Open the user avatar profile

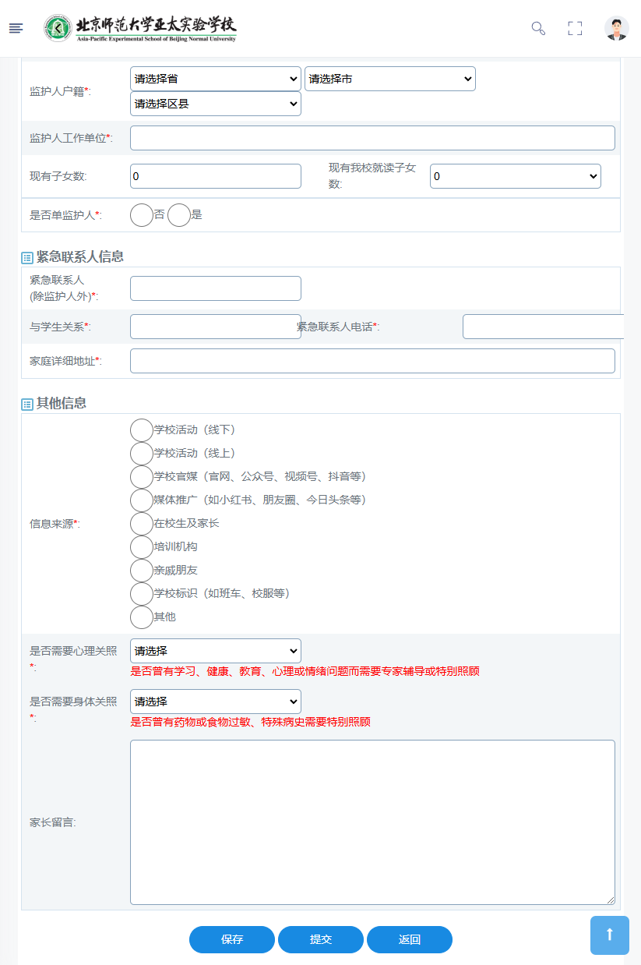[616, 29]
